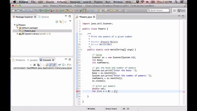The width and height of the screenshot is (197, 111).
Task: Toggle Mark Occurrences highlighter in toolbar
Action: click(84, 10)
